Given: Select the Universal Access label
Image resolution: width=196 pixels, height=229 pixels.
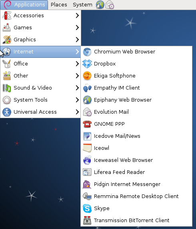Looking at the screenshot, I should point(35,112).
